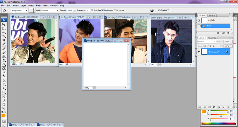Select the Hand tool

(4, 104)
